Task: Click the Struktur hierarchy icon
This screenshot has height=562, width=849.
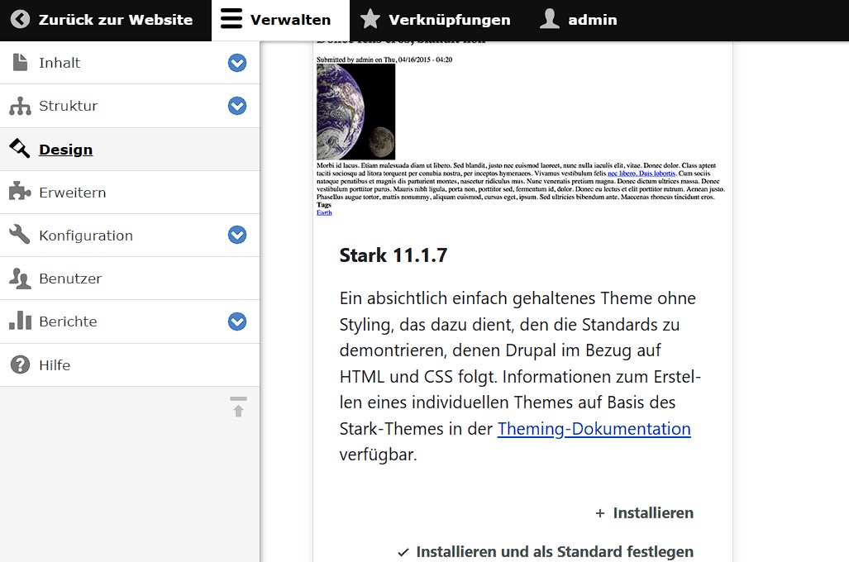Action: tap(20, 106)
